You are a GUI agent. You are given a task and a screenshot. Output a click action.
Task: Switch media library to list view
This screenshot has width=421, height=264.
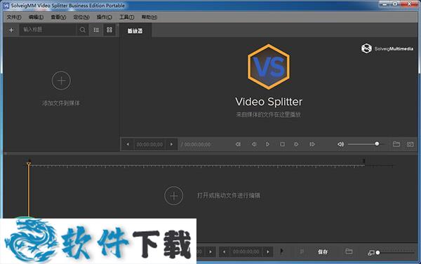point(96,29)
